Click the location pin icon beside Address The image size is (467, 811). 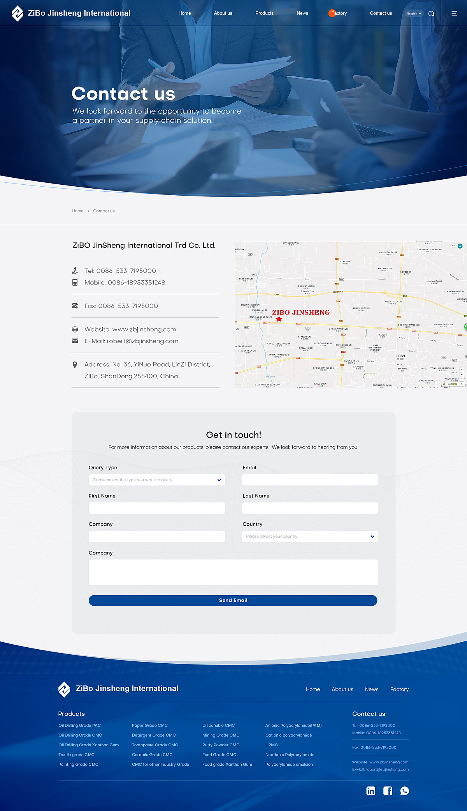tap(75, 365)
